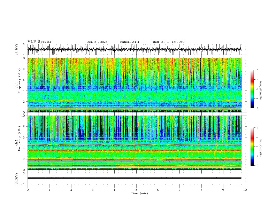Click the '-7' value on ch.2 colorbar
Viewport: 276px width, 213px height.
(257, 166)
